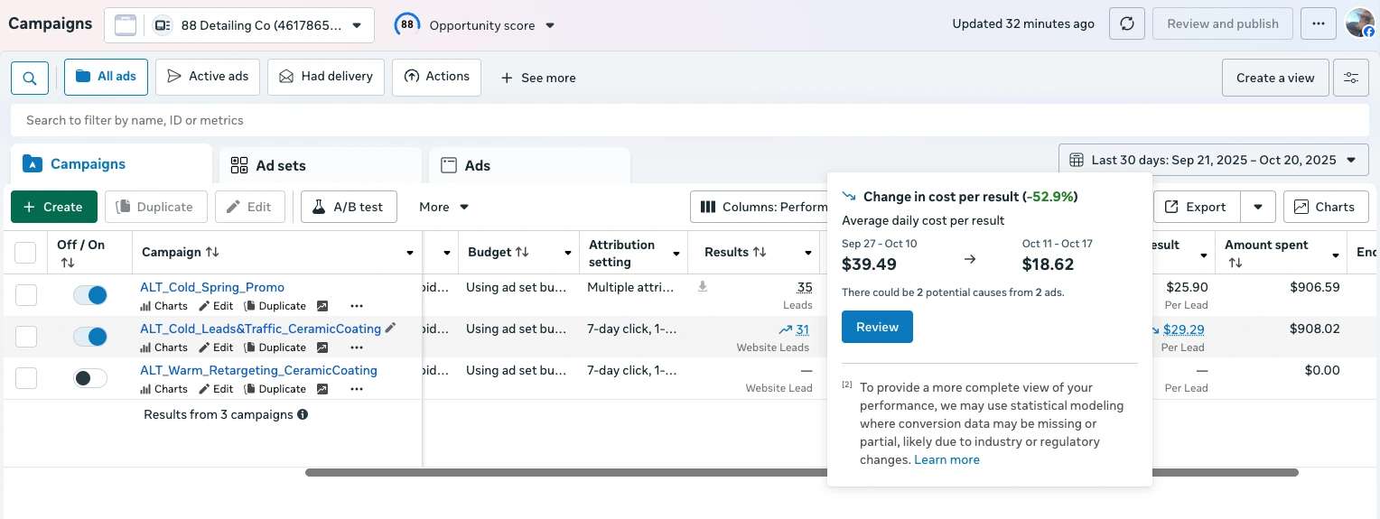The image size is (1380, 519).
Task: Click the profile avatar picture
Action: tap(1359, 23)
